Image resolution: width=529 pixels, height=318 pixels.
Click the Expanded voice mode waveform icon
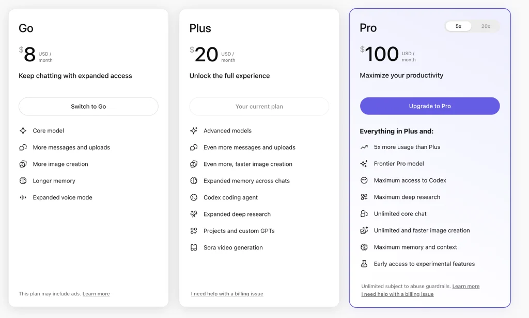click(x=23, y=197)
